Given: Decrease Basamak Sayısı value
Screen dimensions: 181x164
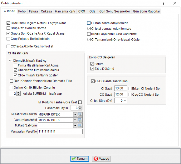Looking at the screenshot, I should (80, 109).
